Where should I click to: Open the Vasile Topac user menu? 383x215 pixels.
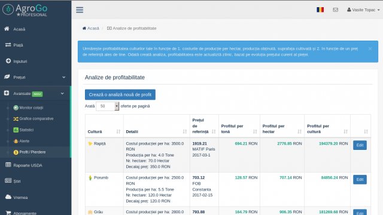[363, 10]
